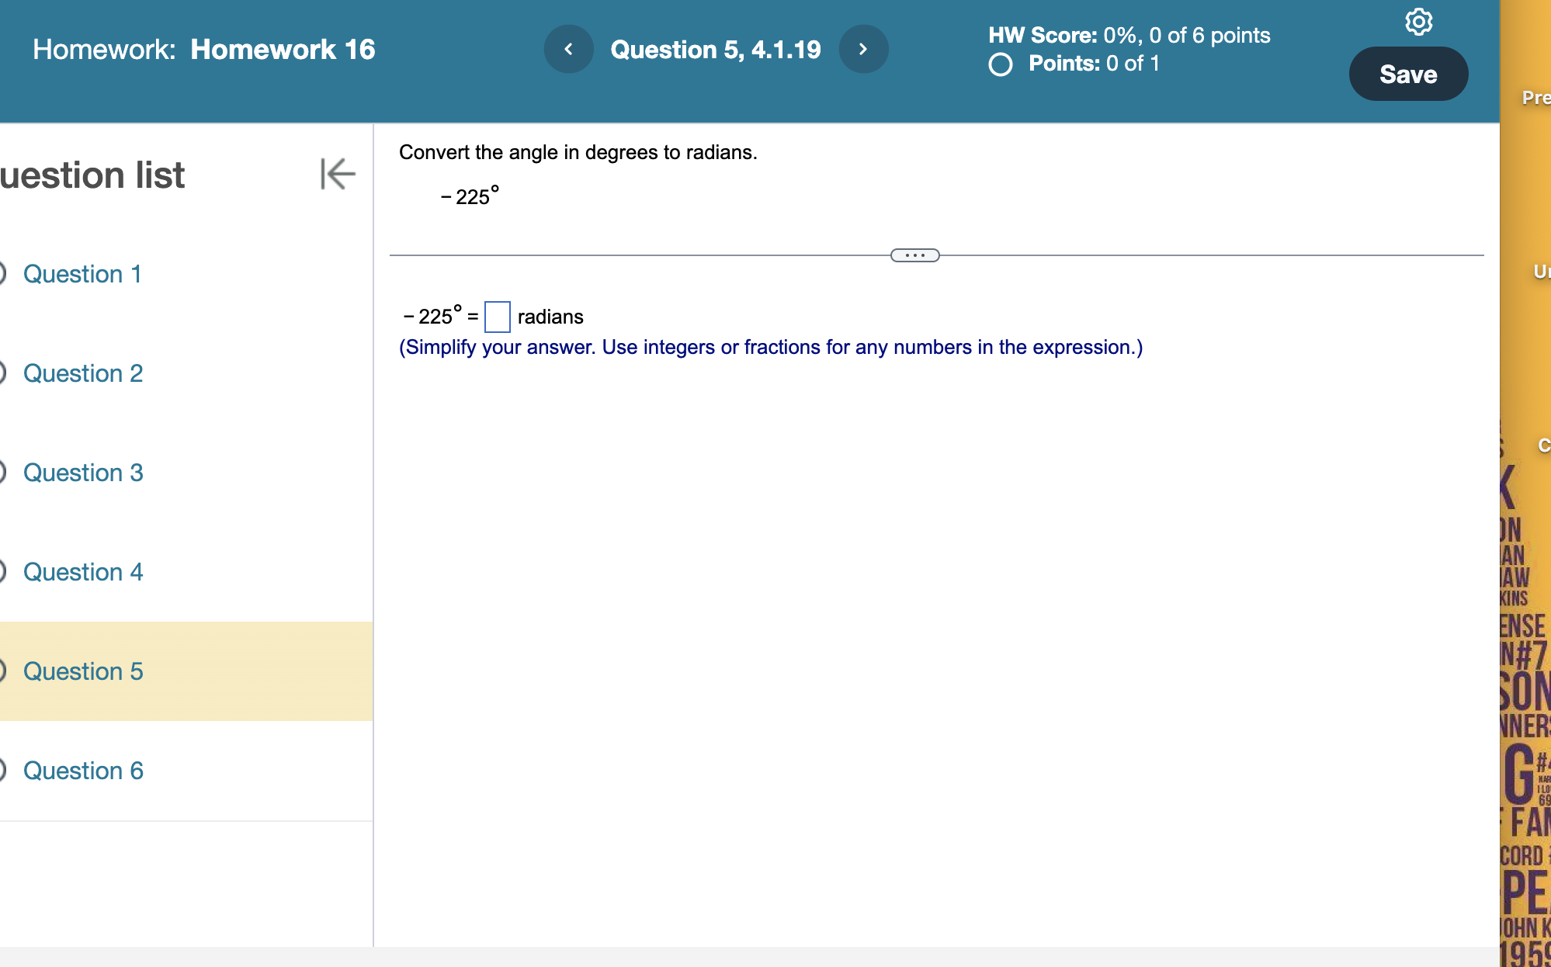Switch to Question 2 in the list
Viewport: 1551px width, 967px height.
tap(83, 373)
